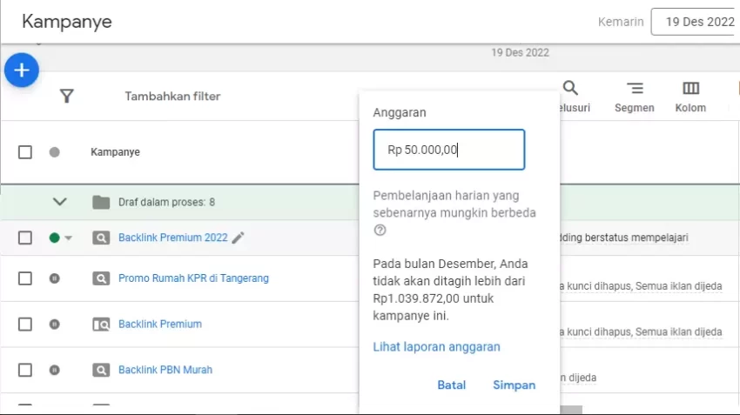
Task: Tick checkbox for the Backlink Premium row
Action: (25, 325)
